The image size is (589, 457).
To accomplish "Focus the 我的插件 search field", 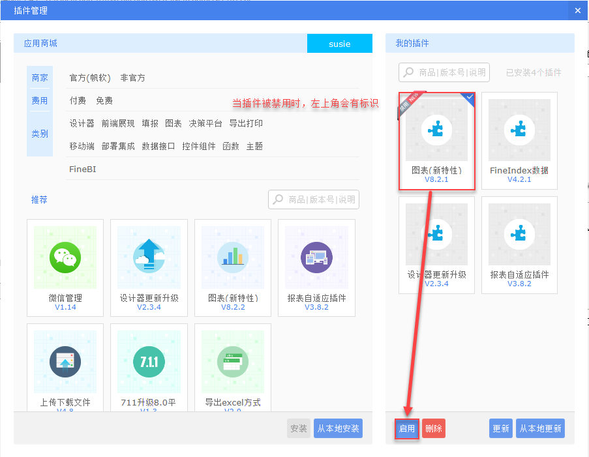I will (444, 72).
